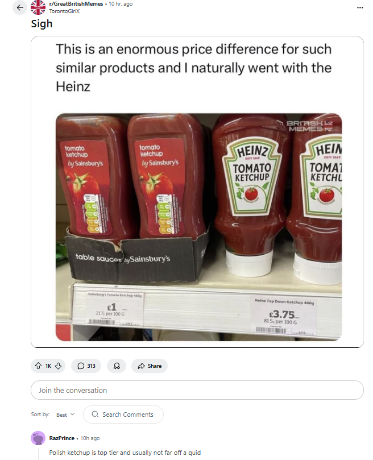Click the post's 10 hr. ago timestamp
Image resolution: width=373 pixels, height=460 pixels.
coord(121,4)
